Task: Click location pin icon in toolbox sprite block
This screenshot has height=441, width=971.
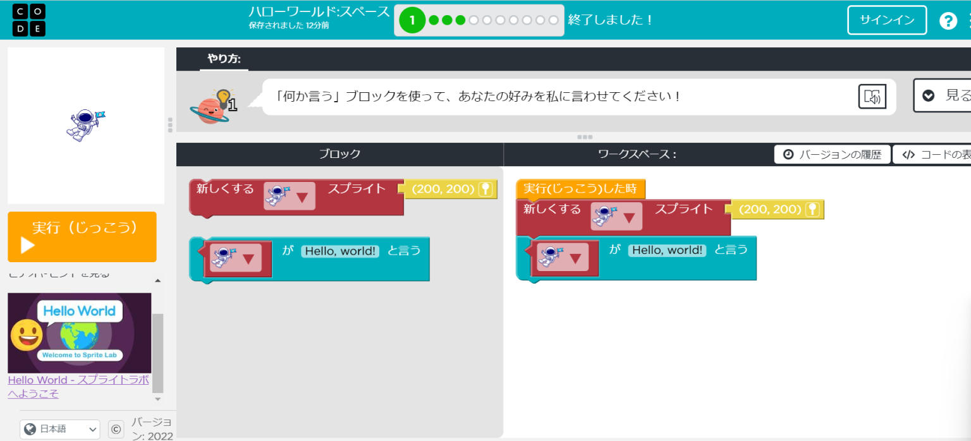Action: [485, 189]
